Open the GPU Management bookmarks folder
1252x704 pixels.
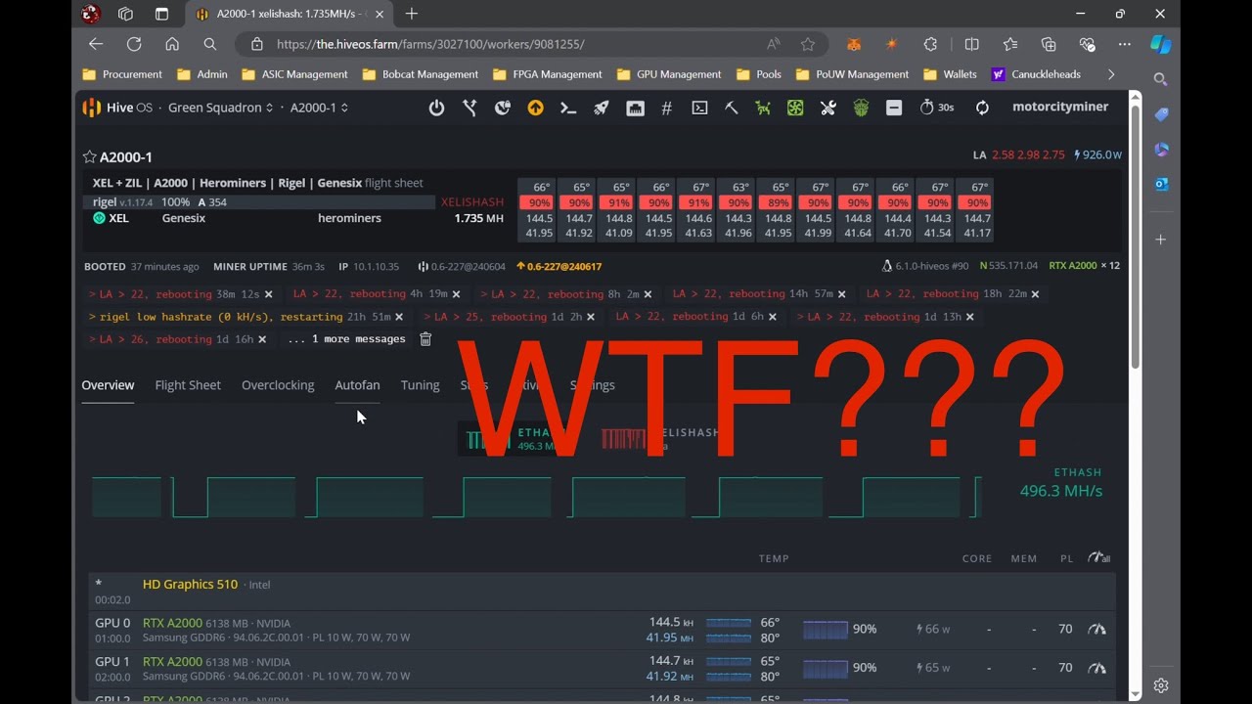(669, 74)
